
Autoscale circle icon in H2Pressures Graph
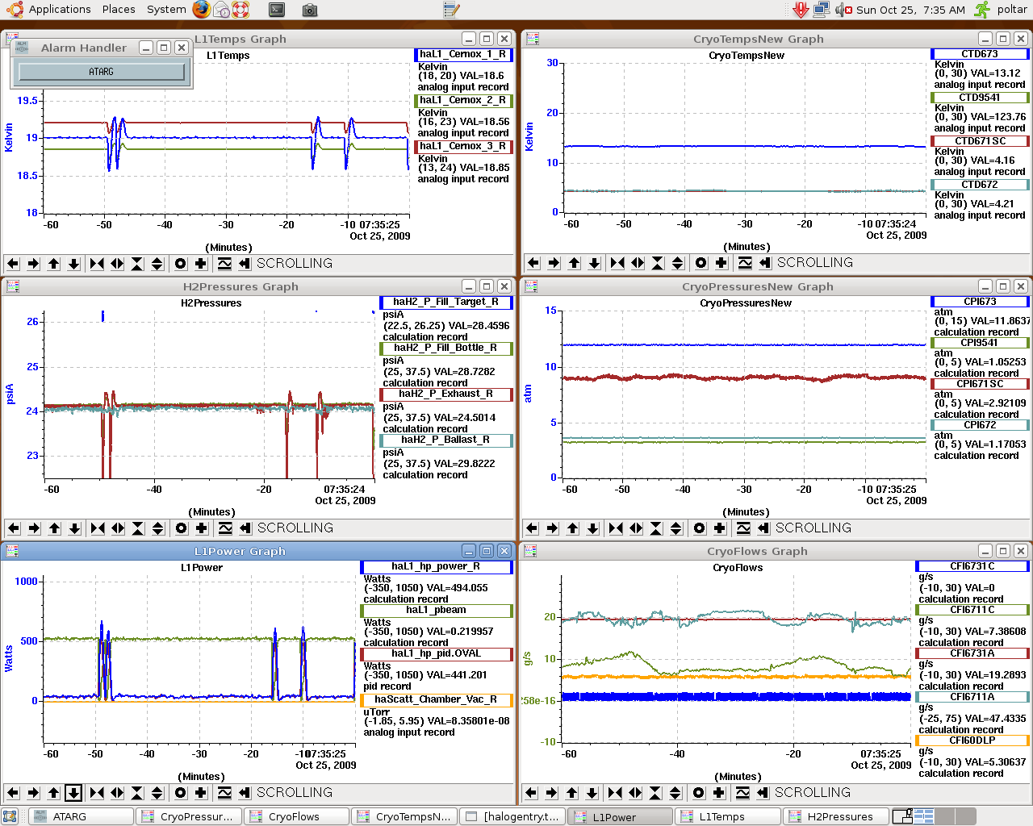(x=182, y=528)
